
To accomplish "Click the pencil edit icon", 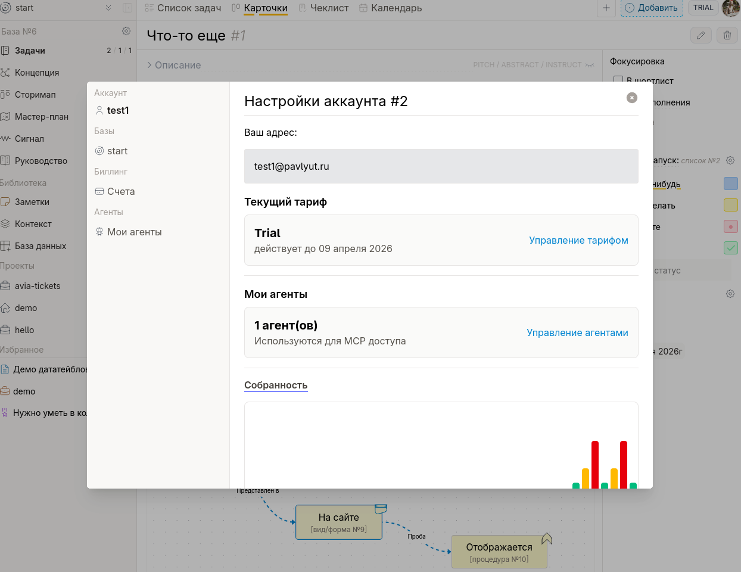I will coord(700,36).
